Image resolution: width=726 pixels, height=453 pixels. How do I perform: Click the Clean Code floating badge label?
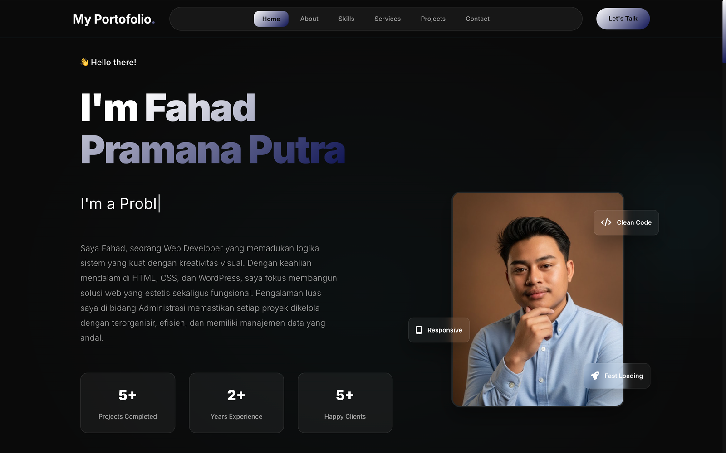pyautogui.click(x=634, y=222)
